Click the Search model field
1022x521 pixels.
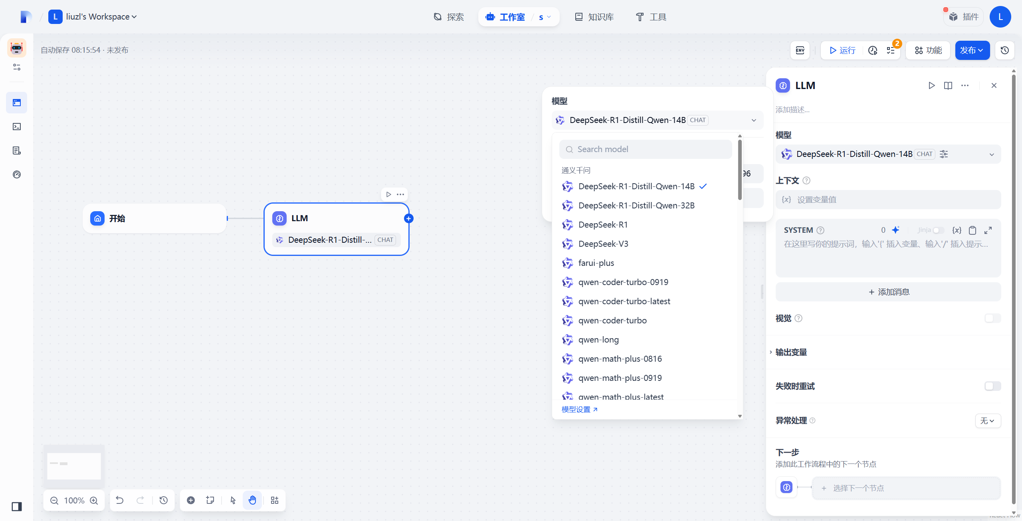point(646,149)
